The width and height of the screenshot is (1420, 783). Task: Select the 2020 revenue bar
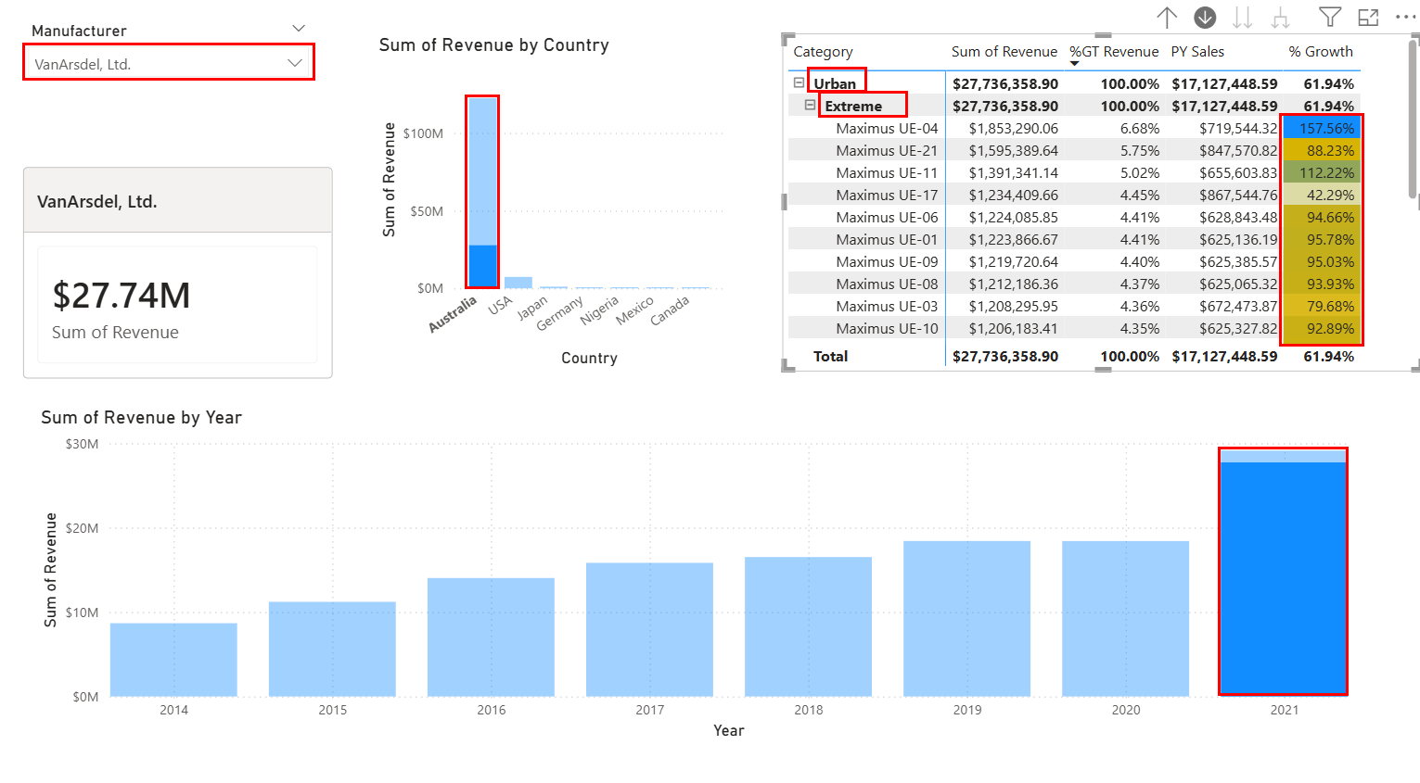pos(1125,618)
